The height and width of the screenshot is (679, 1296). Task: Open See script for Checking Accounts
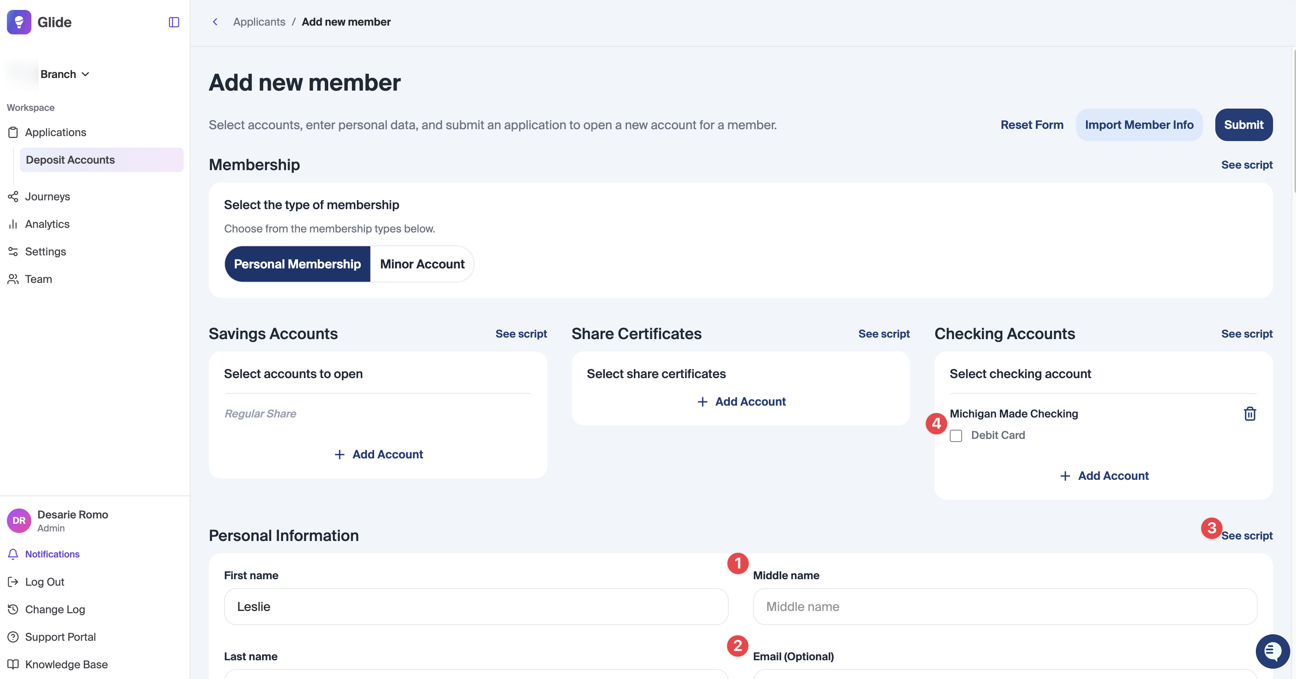coord(1247,334)
